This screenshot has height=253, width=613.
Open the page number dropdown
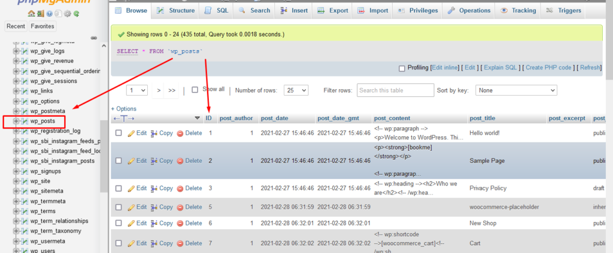(137, 90)
